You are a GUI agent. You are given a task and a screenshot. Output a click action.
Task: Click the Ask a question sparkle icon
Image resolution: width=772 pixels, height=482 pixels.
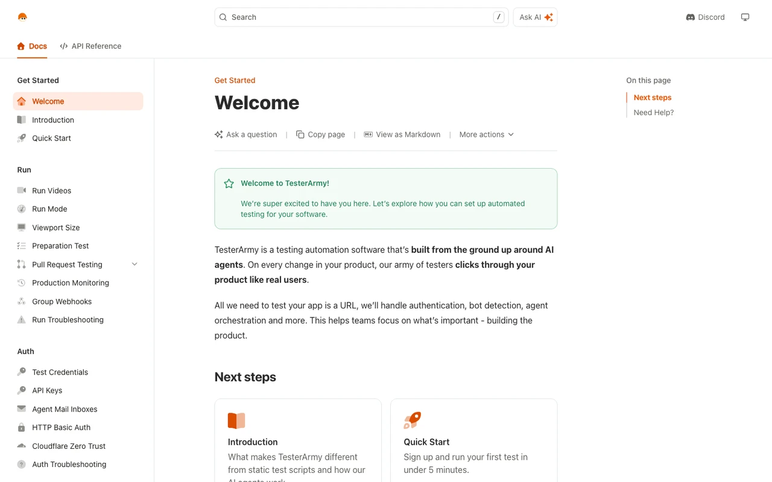click(219, 134)
